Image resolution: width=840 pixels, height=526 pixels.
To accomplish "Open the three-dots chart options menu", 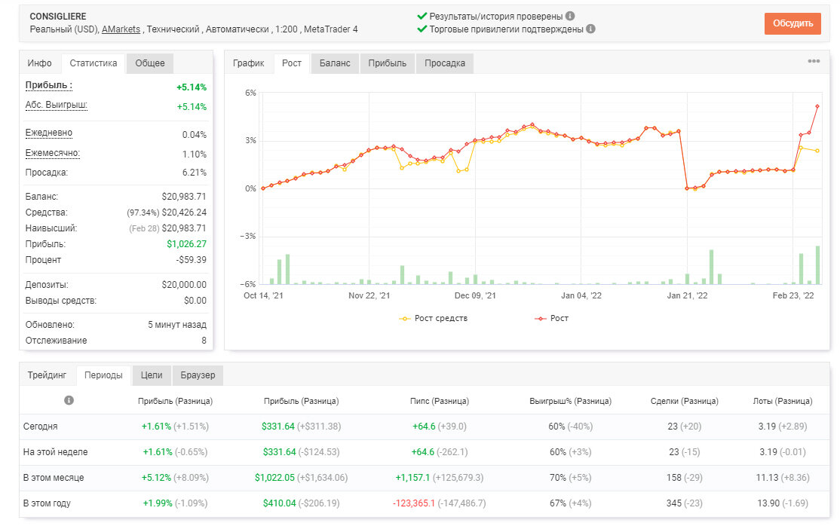I will (814, 61).
